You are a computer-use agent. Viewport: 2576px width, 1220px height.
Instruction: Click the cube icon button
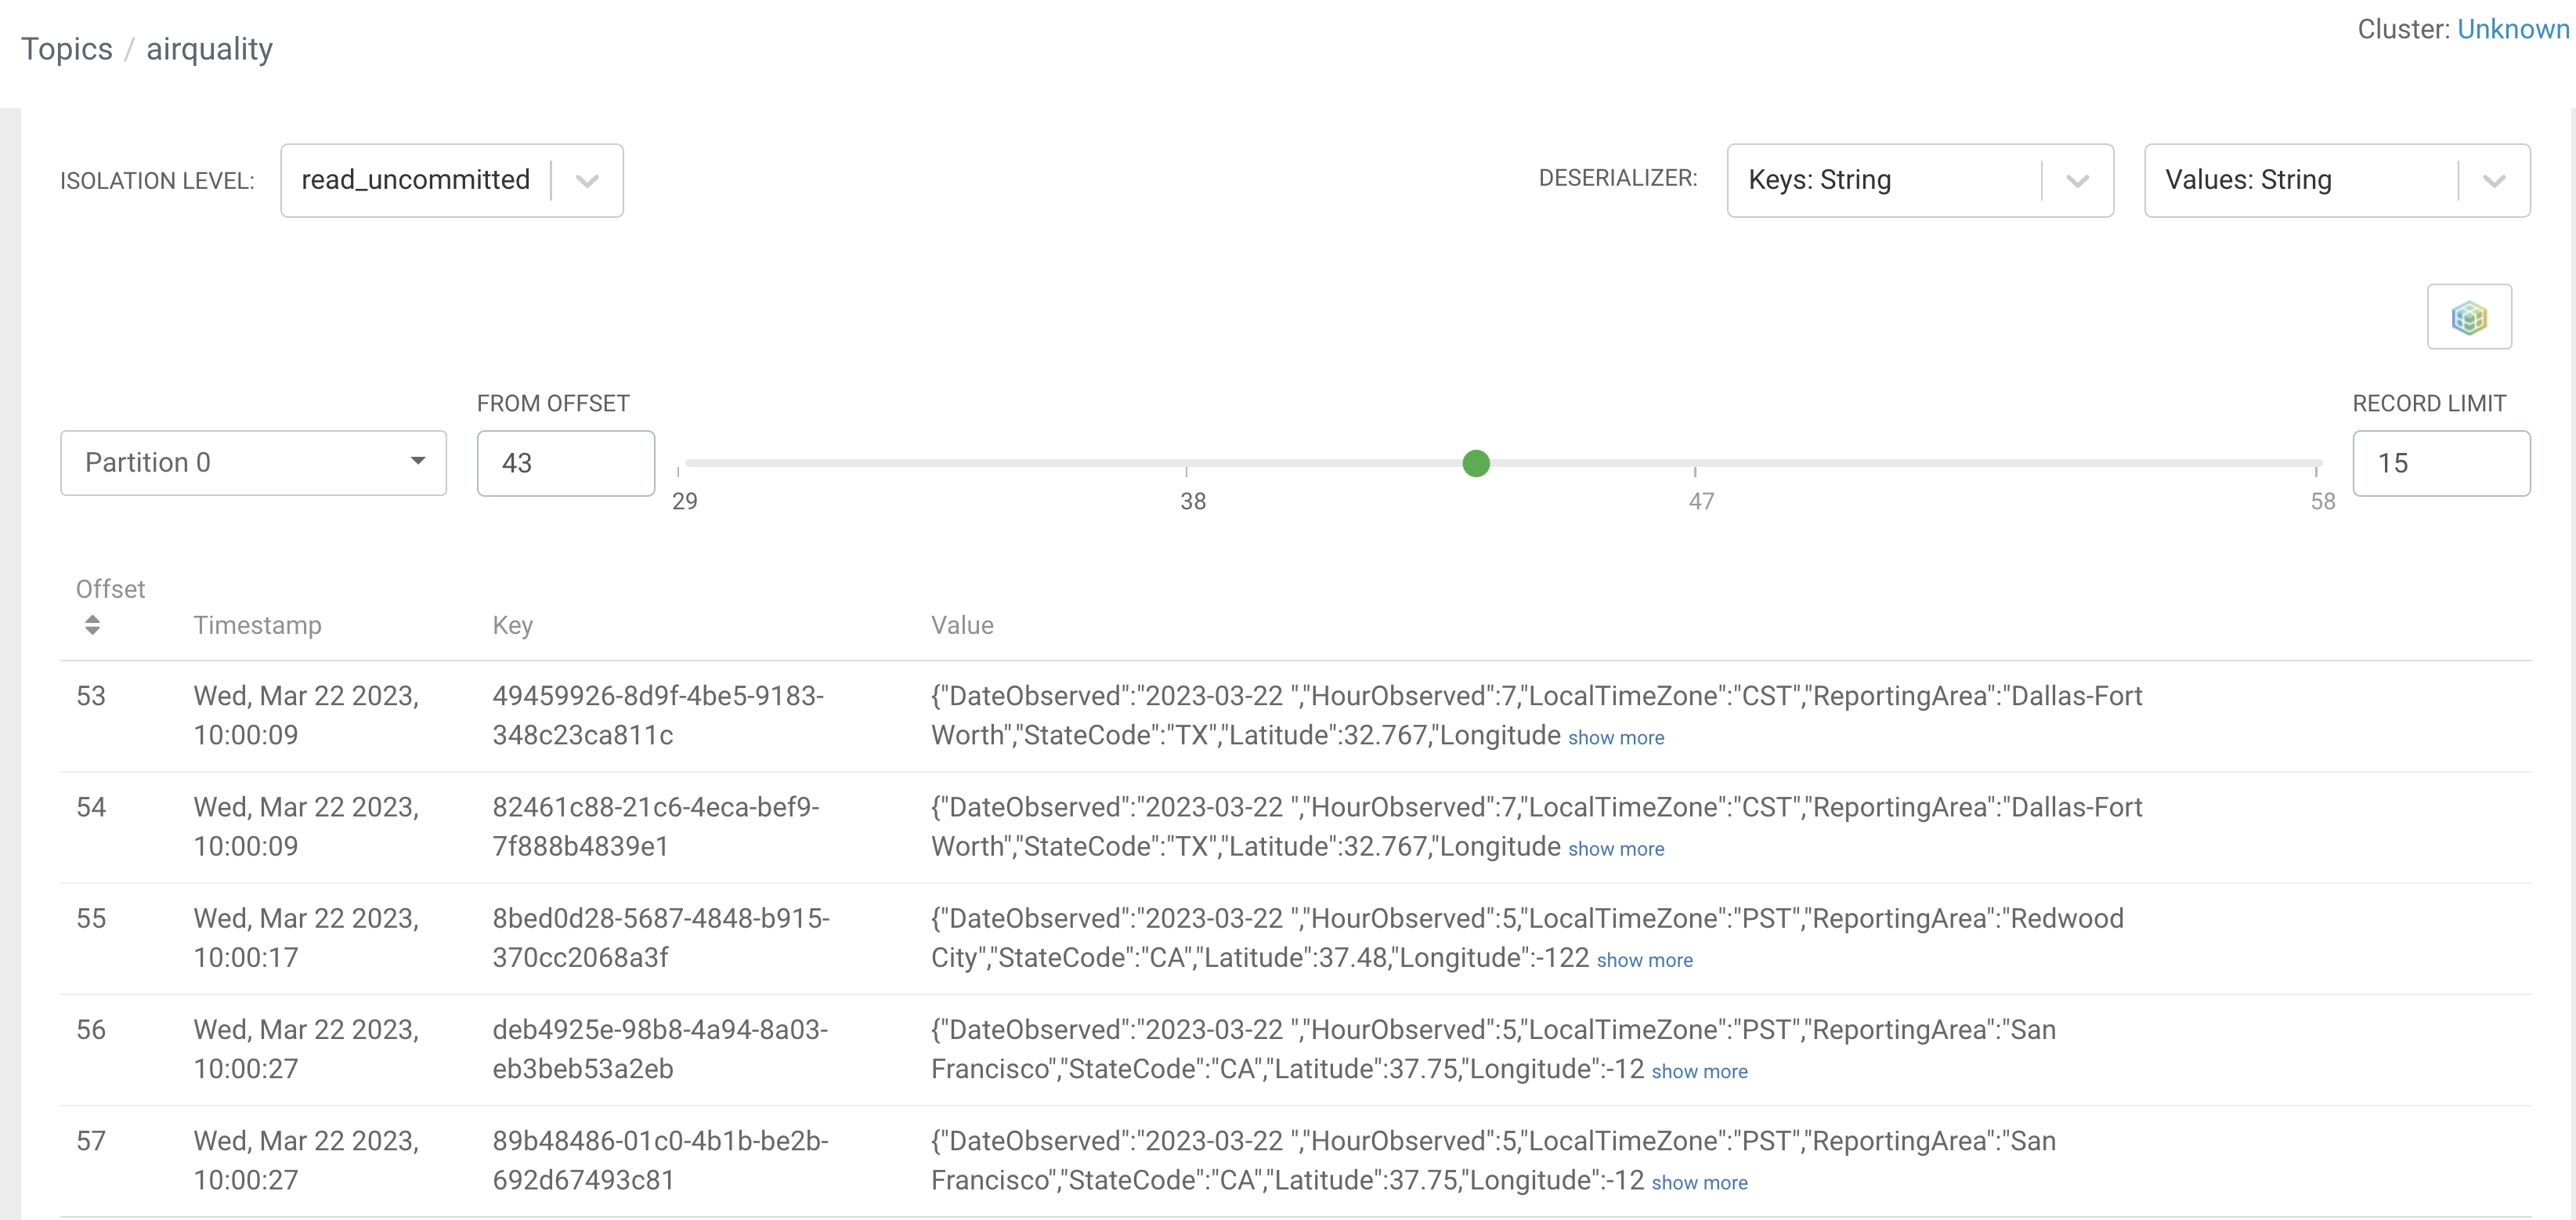coord(2468,317)
